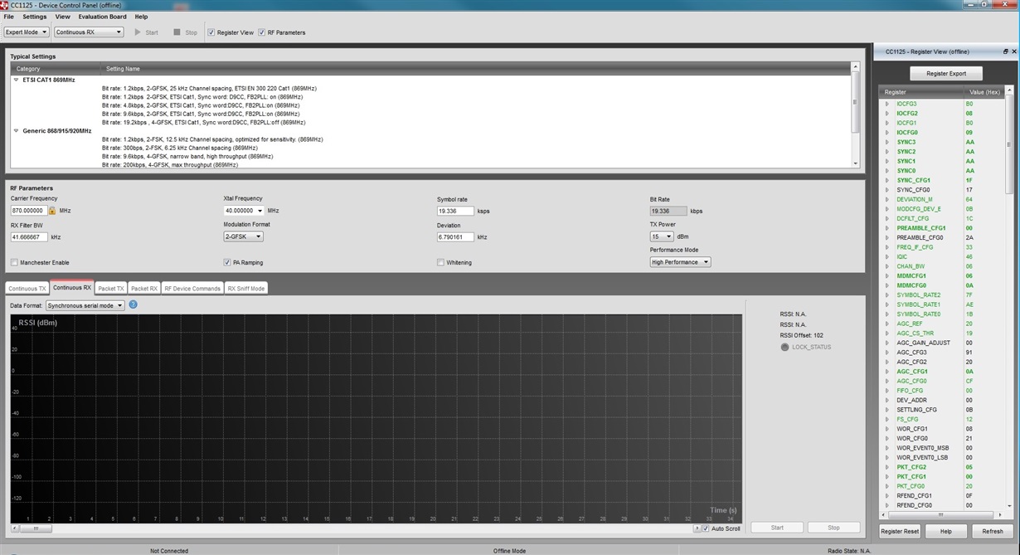The height and width of the screenshot is (555, 1020).
Task: Click the LOCK_STATUS indicator light
Action: pos(785,347)
